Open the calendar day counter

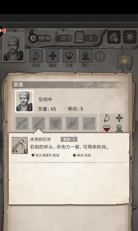86,38
